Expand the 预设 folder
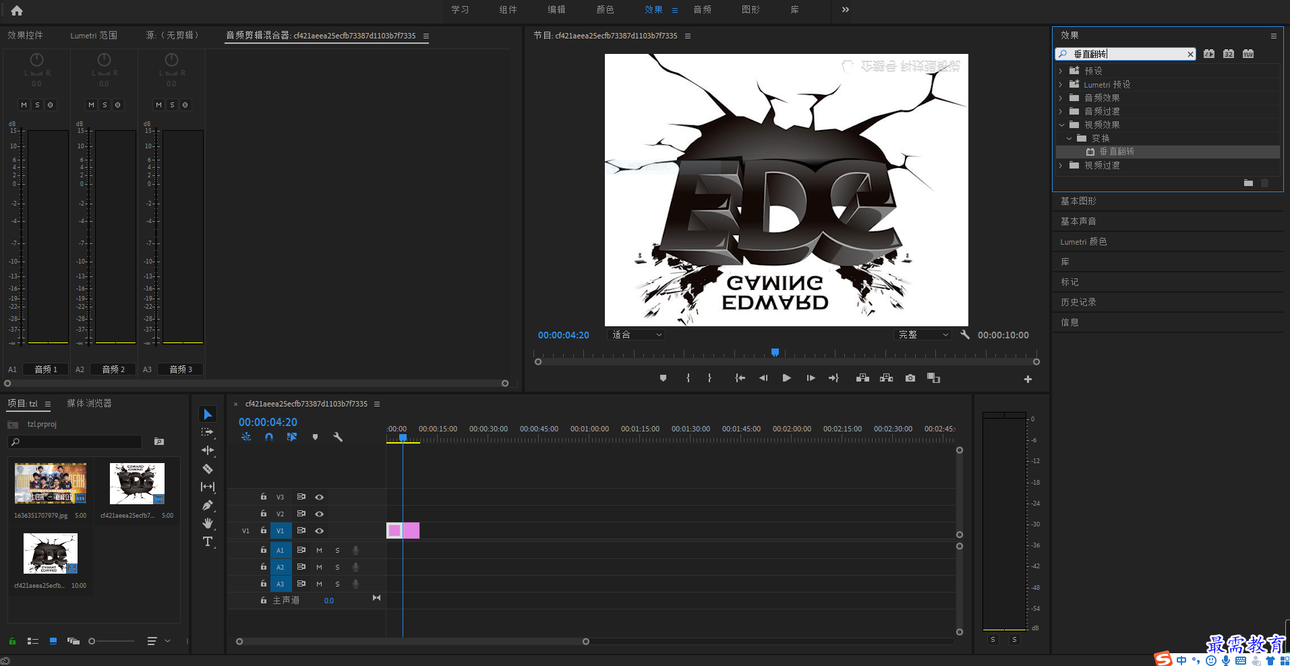The image size is (1290, 666). (1061, 71)
